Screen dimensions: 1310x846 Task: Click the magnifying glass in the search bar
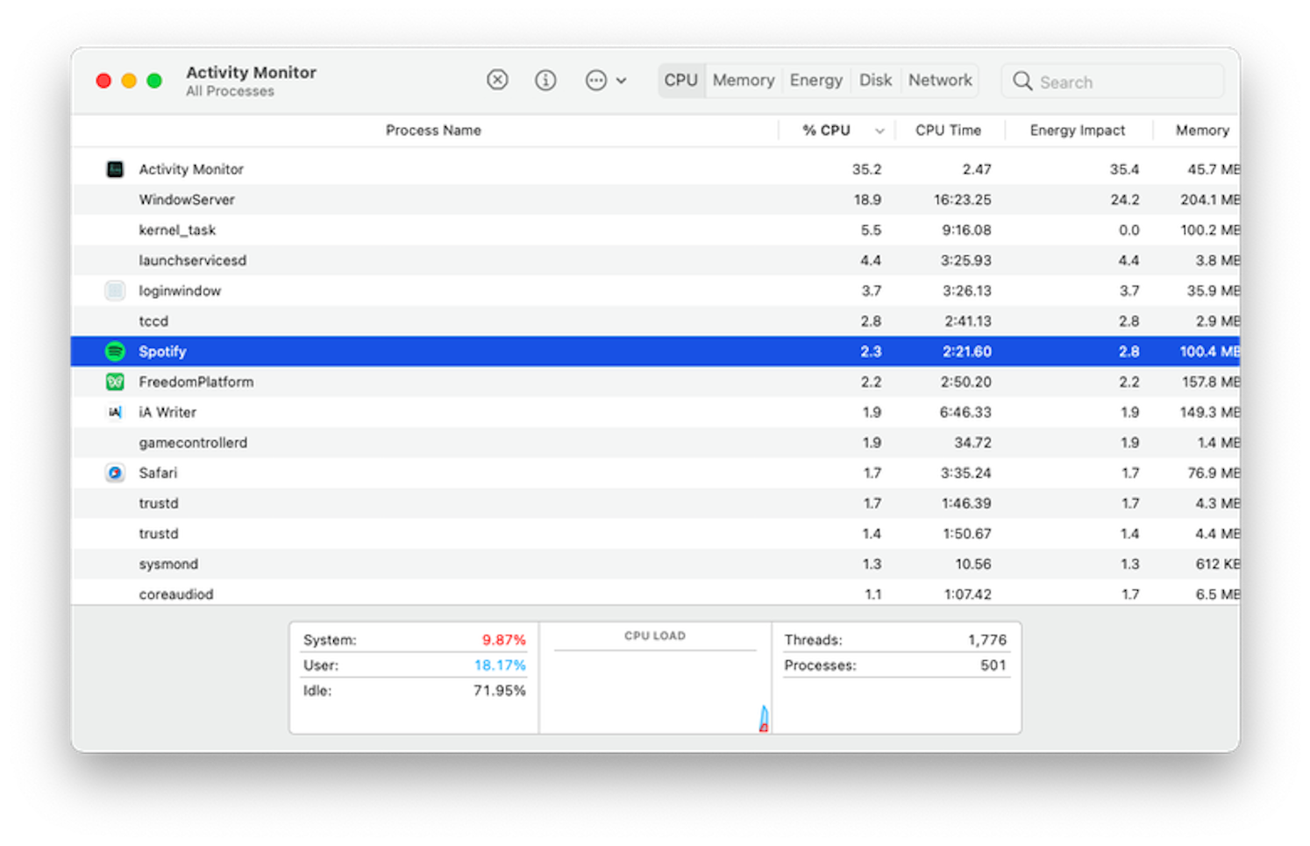pos(1022,81)
